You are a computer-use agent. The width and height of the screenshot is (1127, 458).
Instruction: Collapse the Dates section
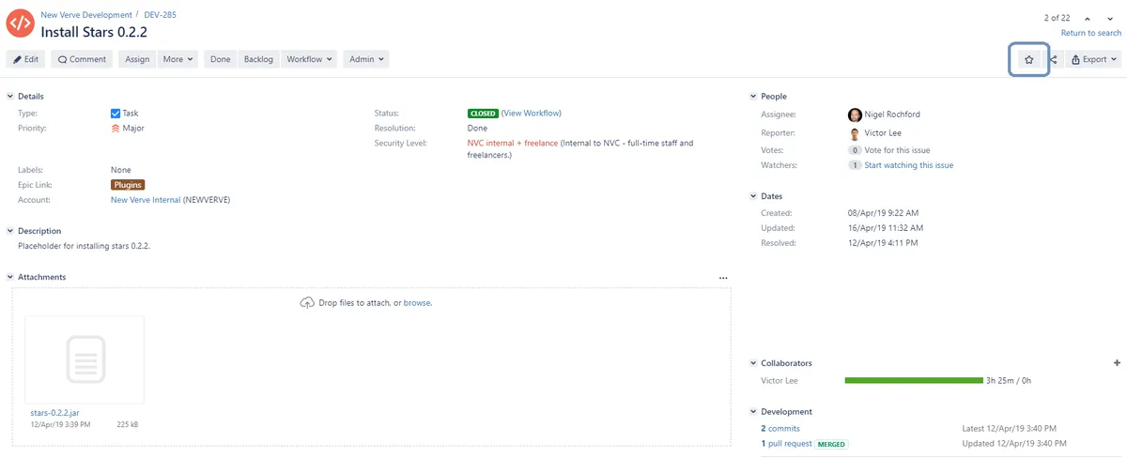753,196
